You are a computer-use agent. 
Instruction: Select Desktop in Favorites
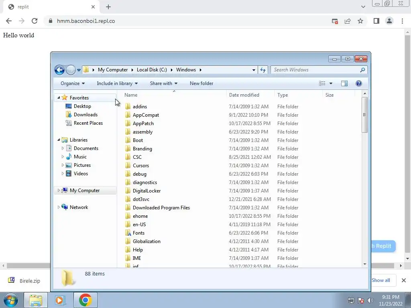pos(82,106)
